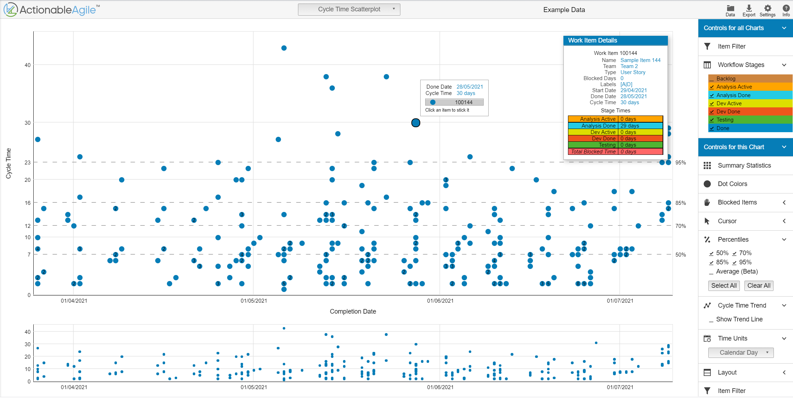Click the Info help icon
This screenshot has width=793, height=399.
click(x=786, y=9)
